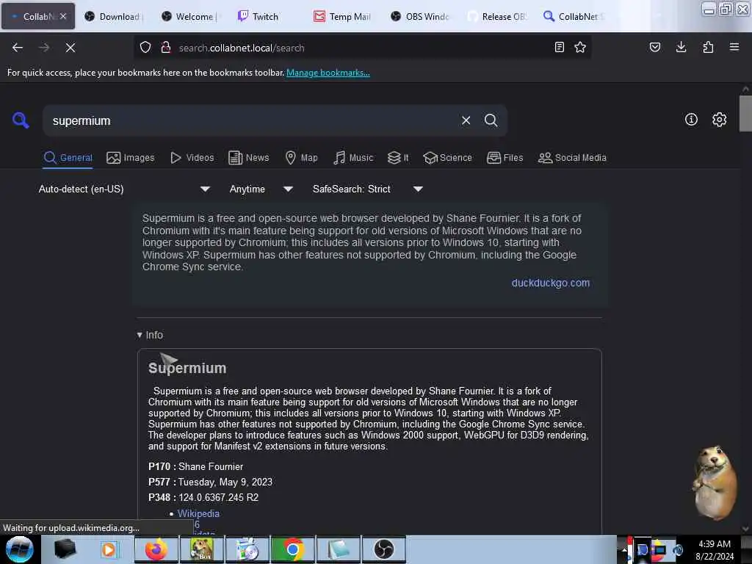The image size is (752, 564).
Task: Click the P170 value Shane Fournier
Action: click(211, 466)
